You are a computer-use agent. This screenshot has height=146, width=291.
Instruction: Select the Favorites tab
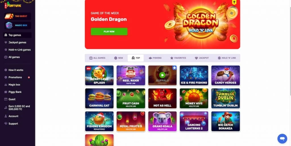click(178, 58)
